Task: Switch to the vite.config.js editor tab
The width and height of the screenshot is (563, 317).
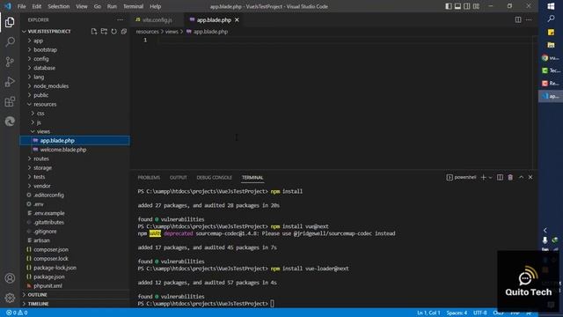Action: (157, 20)
